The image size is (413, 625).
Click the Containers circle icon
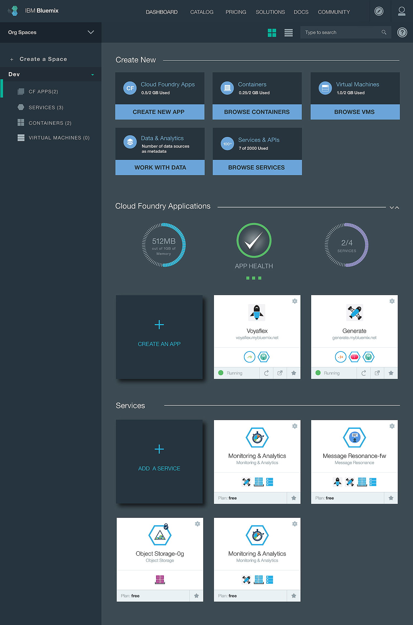click(227, 88)
